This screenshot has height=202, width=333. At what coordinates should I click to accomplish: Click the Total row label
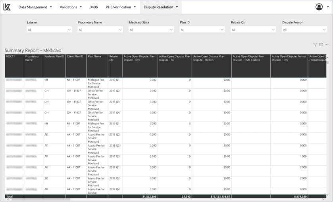point(10,197)
